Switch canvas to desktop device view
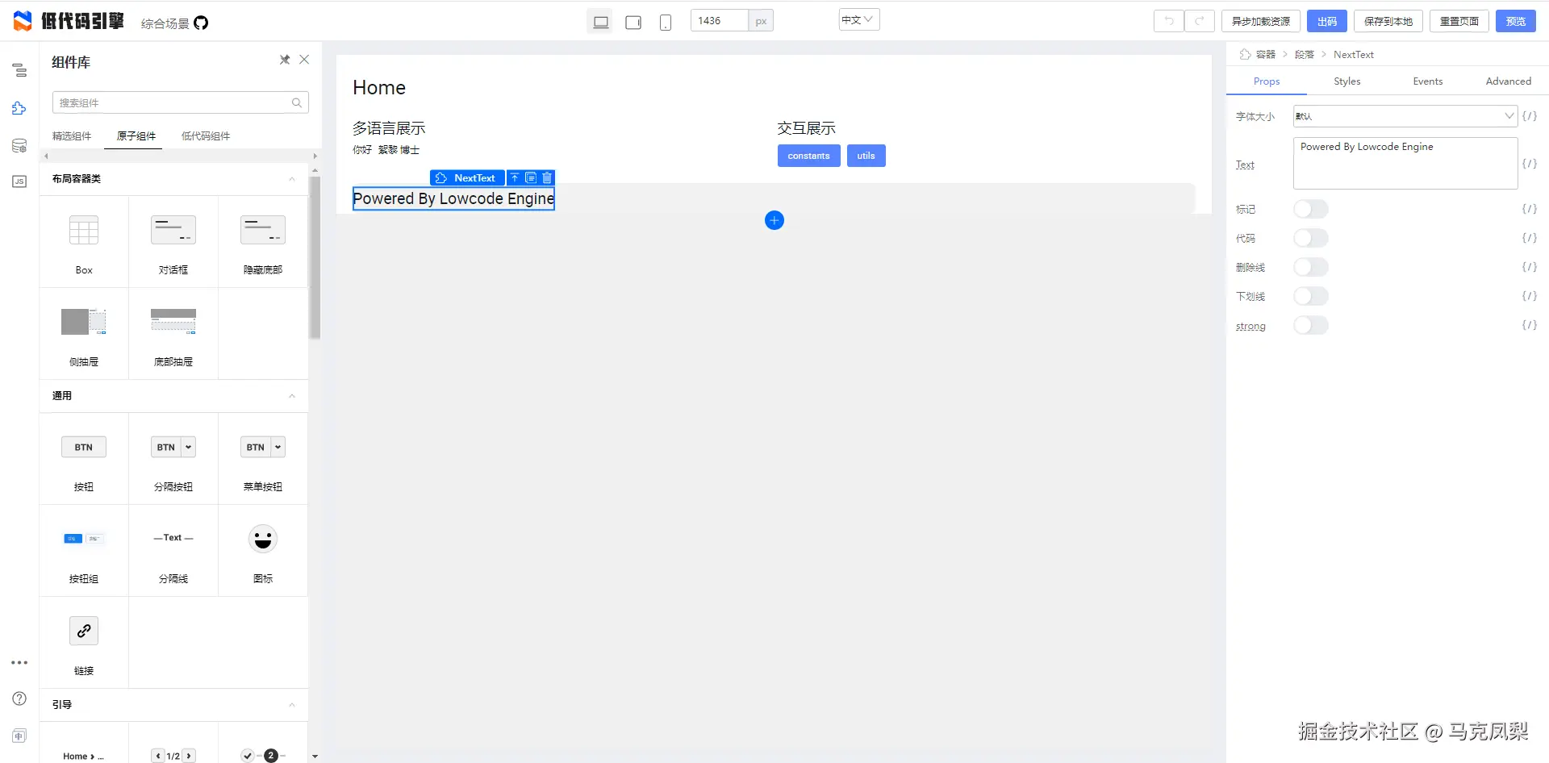This screenshot has width=1549, height=763. tap(600, 22)
